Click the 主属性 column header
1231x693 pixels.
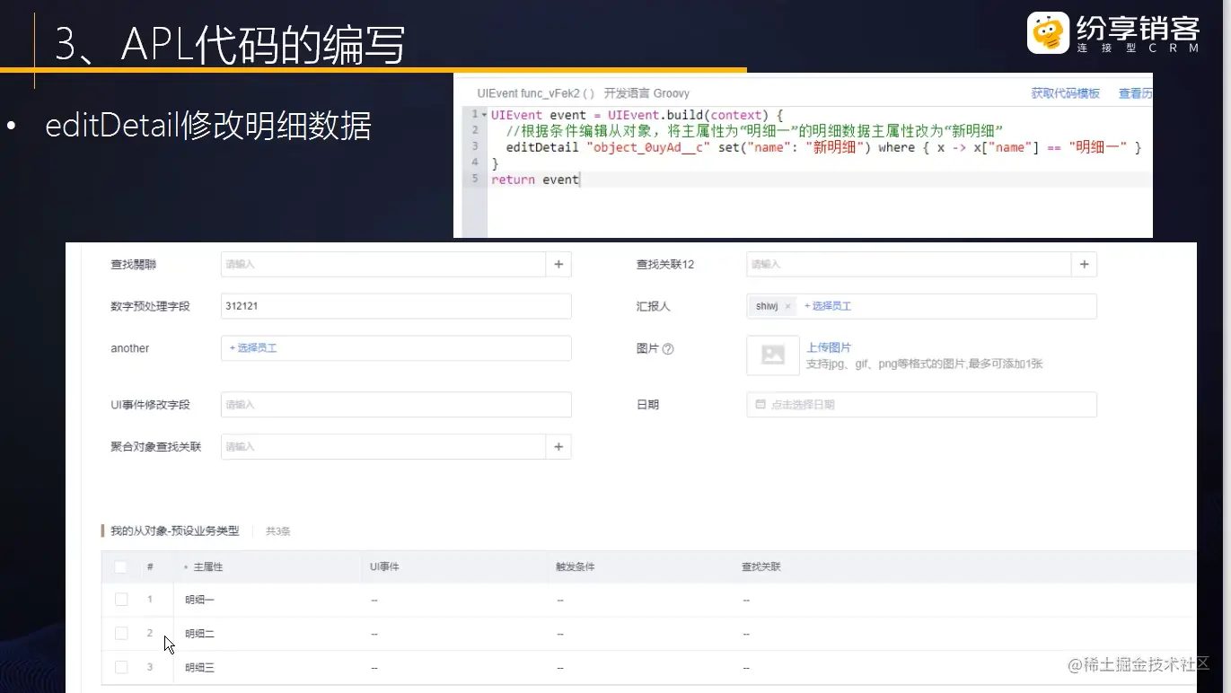[x=207, y=567]
